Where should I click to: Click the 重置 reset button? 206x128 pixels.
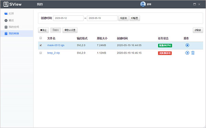135,18
